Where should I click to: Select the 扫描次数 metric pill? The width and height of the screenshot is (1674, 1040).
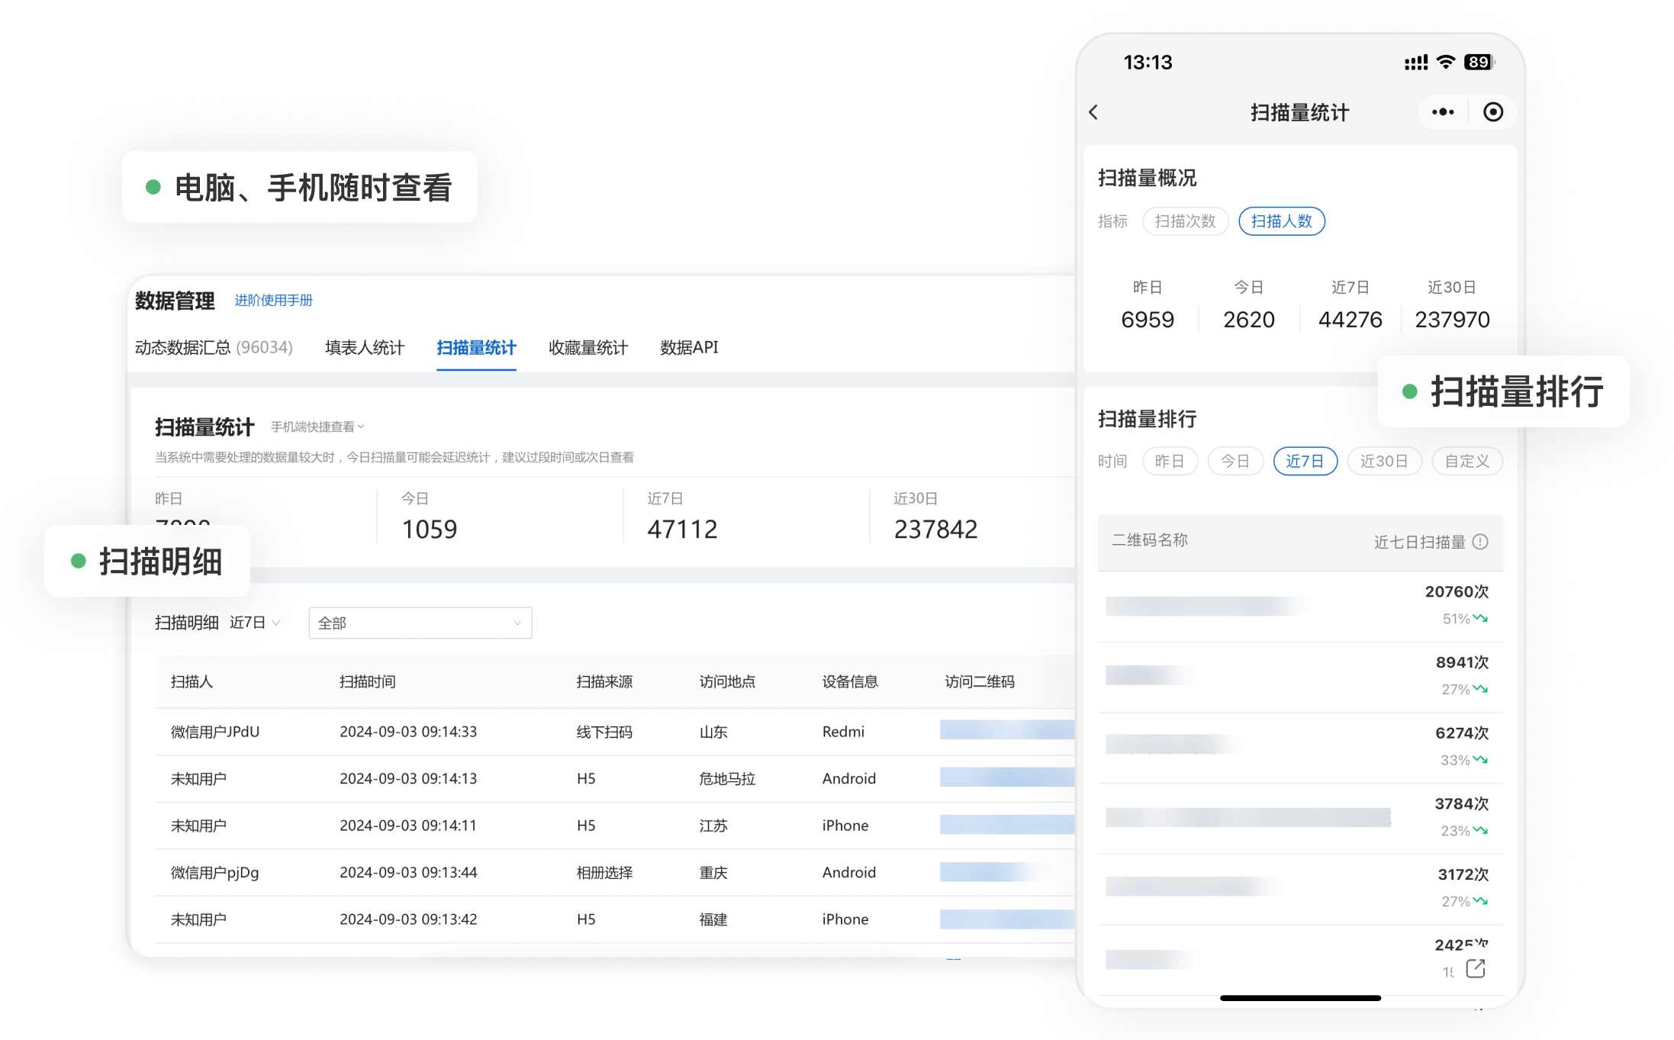click(x=1184, y=221)
